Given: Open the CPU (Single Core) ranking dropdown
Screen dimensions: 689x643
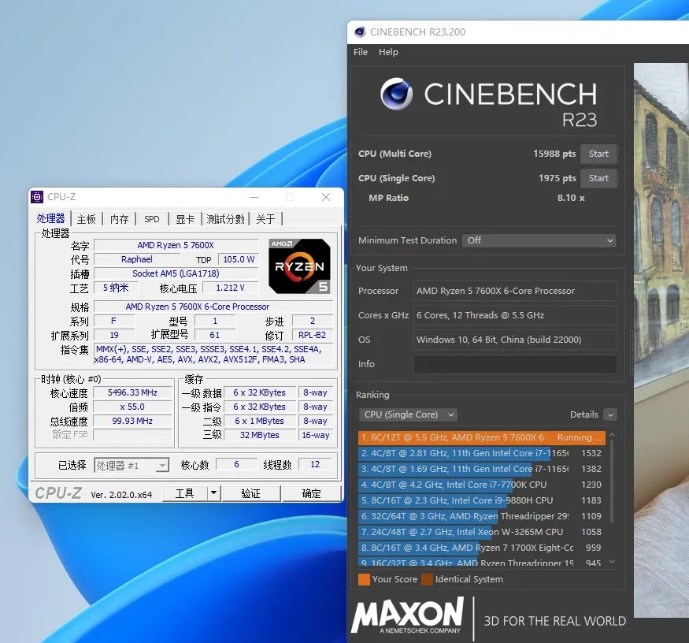Looking at the screenshot, I should point(408,414).
